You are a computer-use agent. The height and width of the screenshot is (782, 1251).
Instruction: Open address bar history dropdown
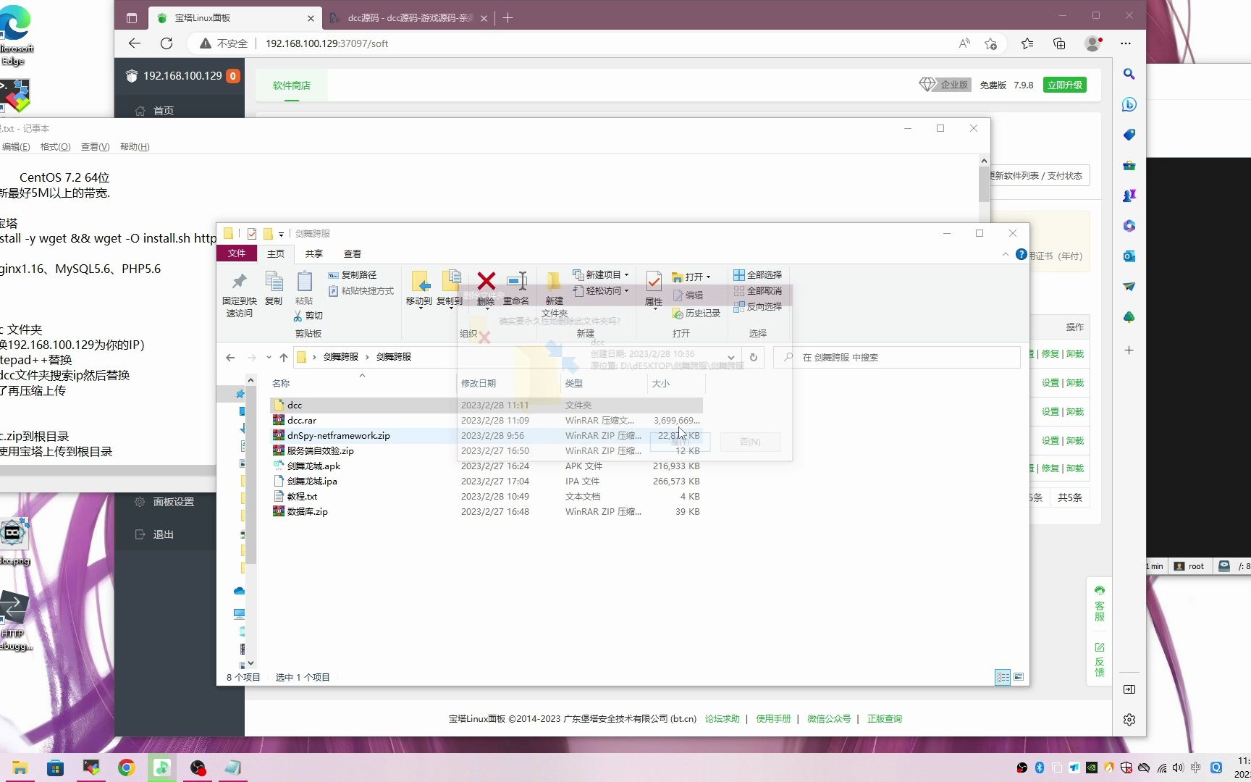(731, 357)
